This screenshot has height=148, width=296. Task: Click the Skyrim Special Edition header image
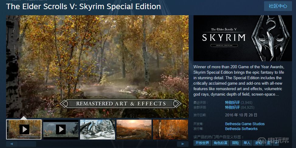(242, 38)
